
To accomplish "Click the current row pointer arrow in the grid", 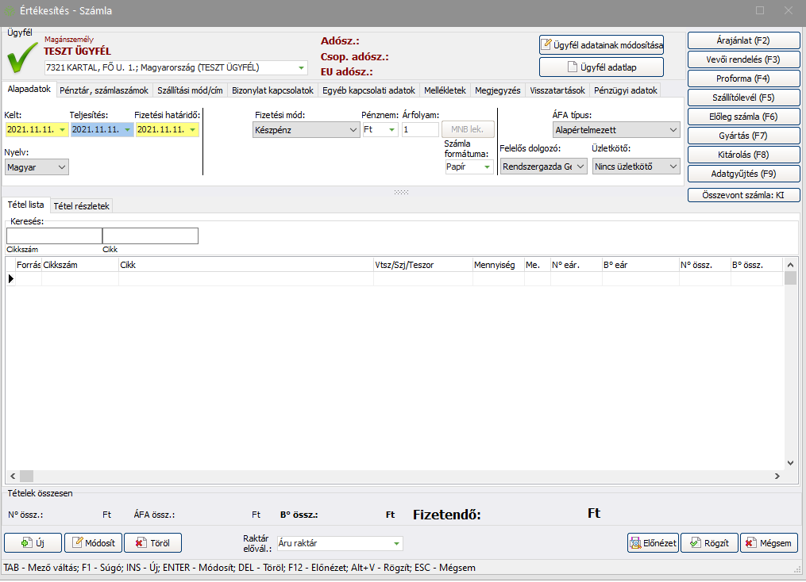I will tap(11, 278).
